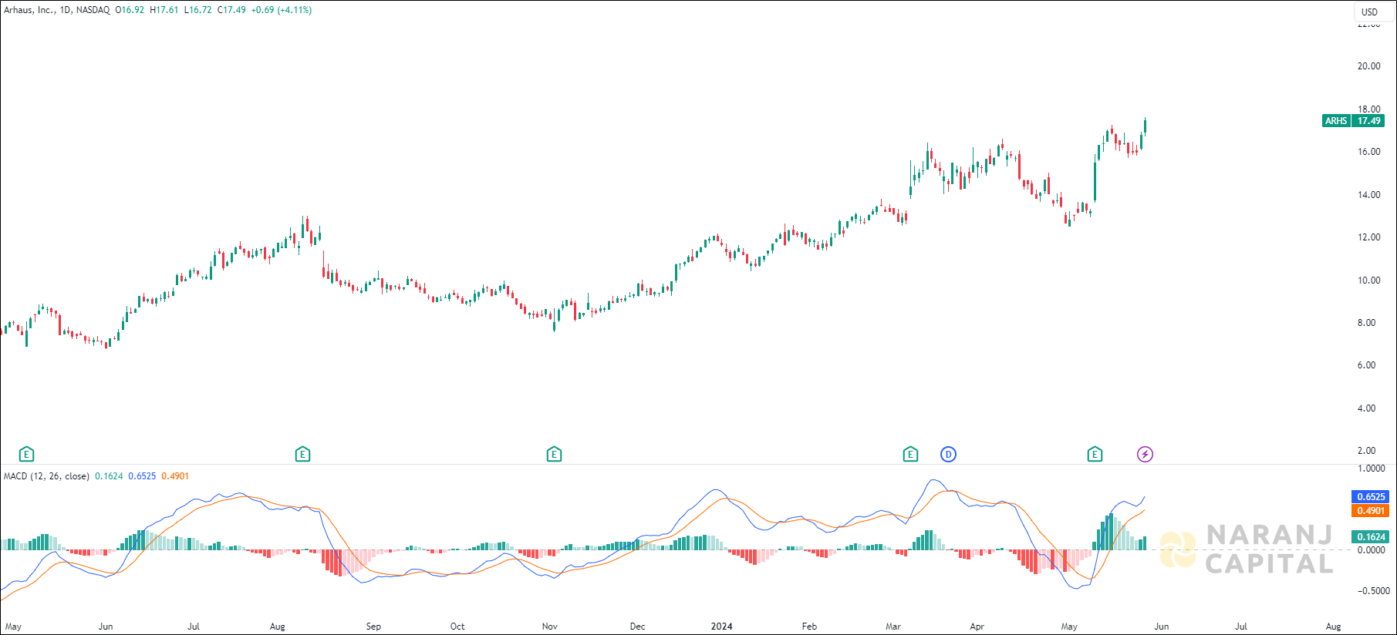Screen dimensions: 1397x635
Task: Click the Jun label at far left of time axis
Action: coord(106,627)
